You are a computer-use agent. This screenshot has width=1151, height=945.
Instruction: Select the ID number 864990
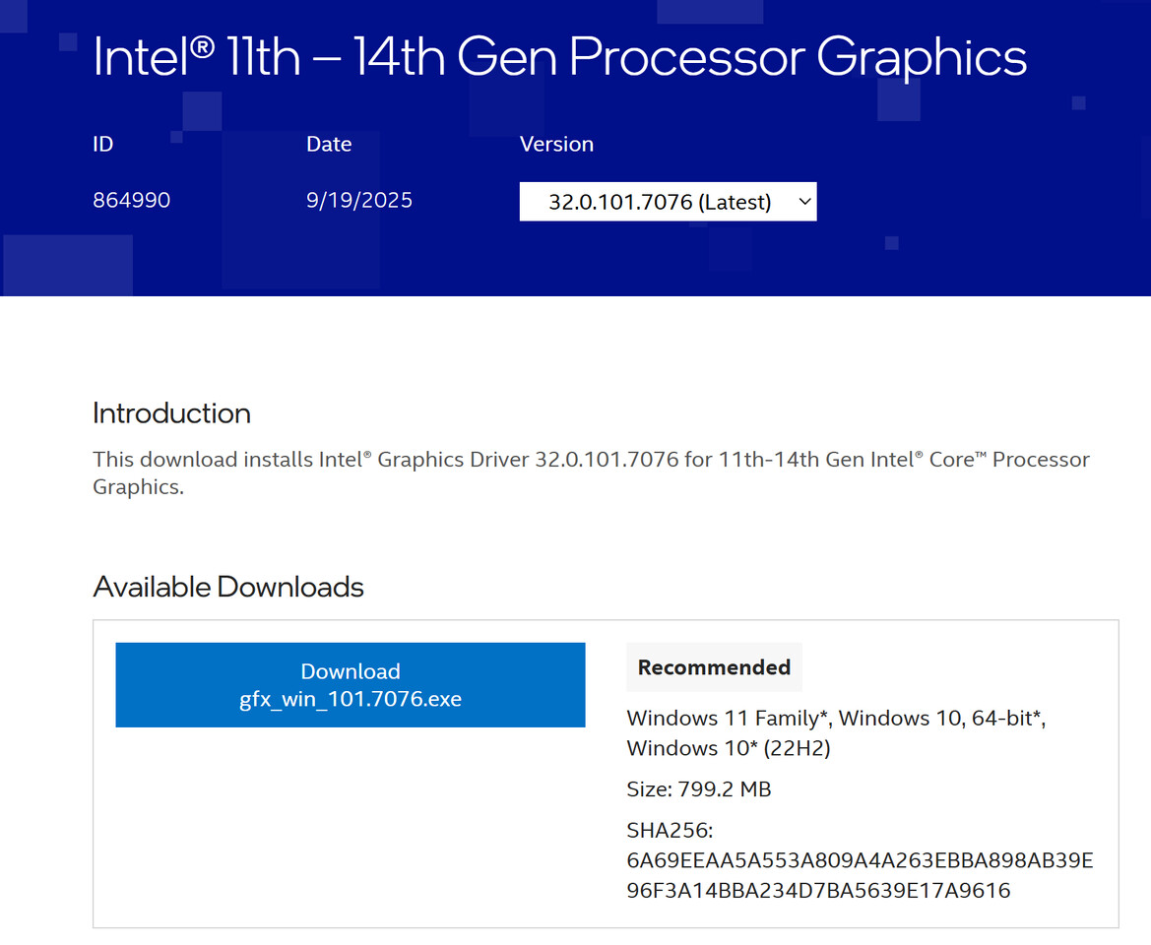[131, 201]
